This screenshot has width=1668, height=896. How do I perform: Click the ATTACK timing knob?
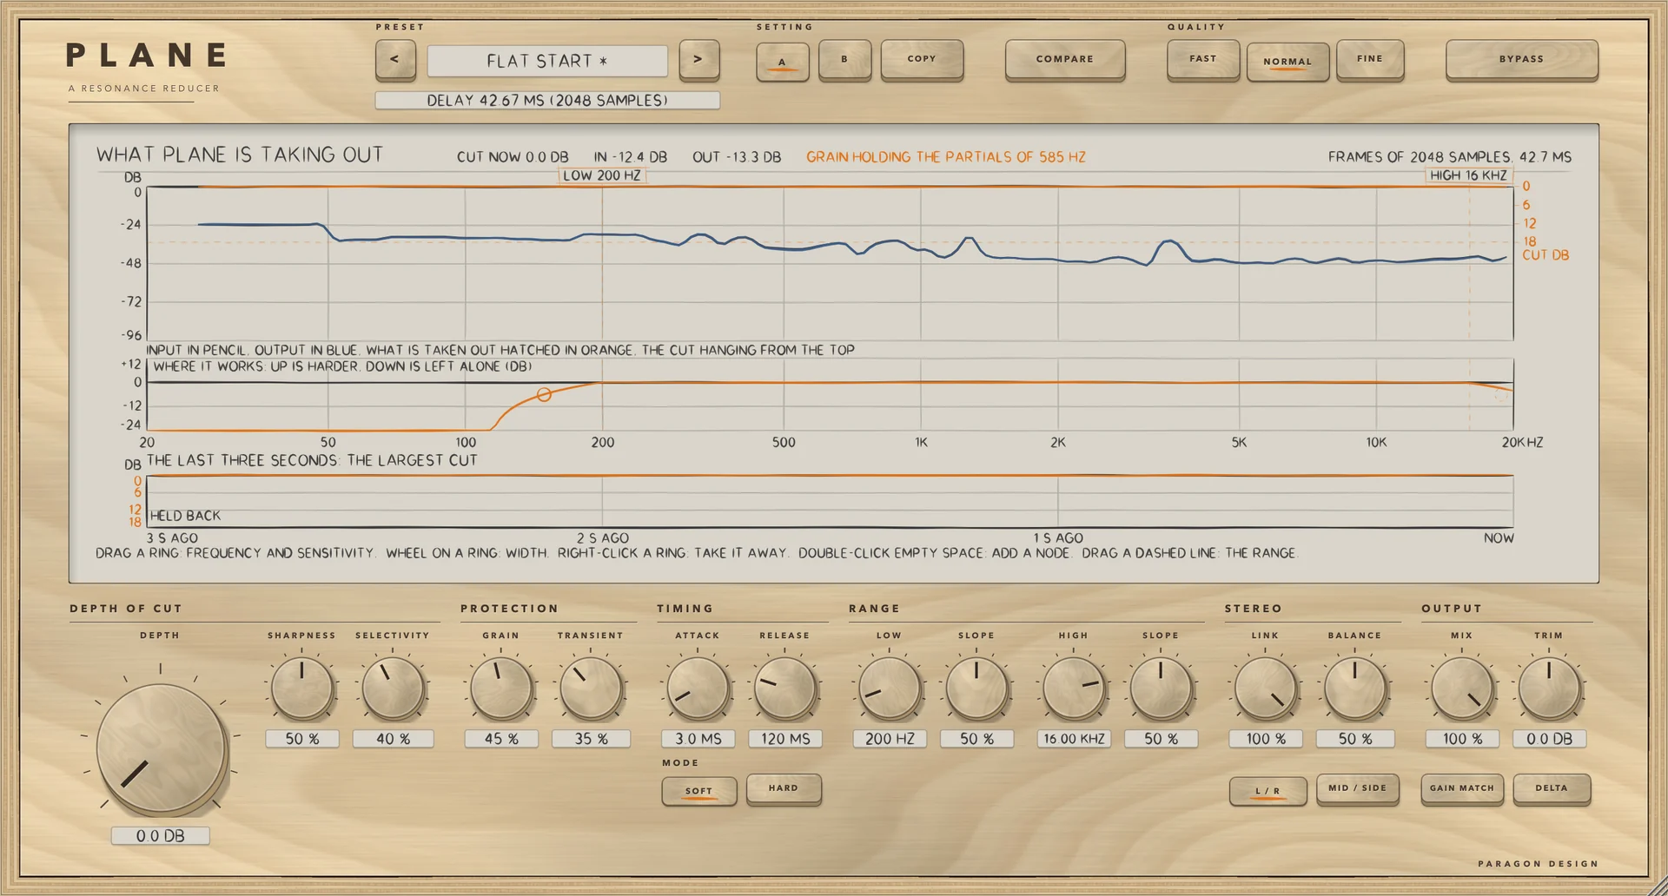pyautogui.click(x=698, y=688)
